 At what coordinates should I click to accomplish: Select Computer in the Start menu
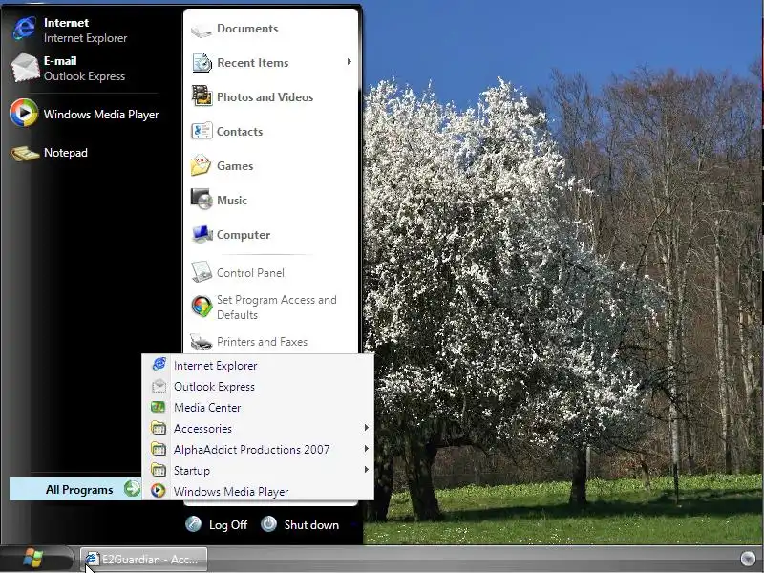pyautogui.click(x=244, y=235)
